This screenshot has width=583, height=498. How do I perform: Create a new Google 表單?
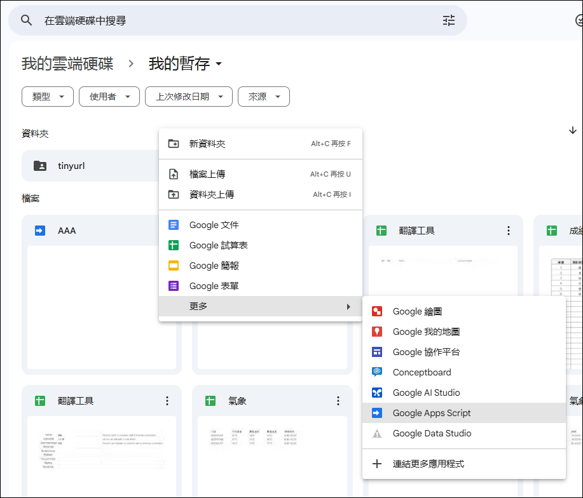click(x=260, y=286)
